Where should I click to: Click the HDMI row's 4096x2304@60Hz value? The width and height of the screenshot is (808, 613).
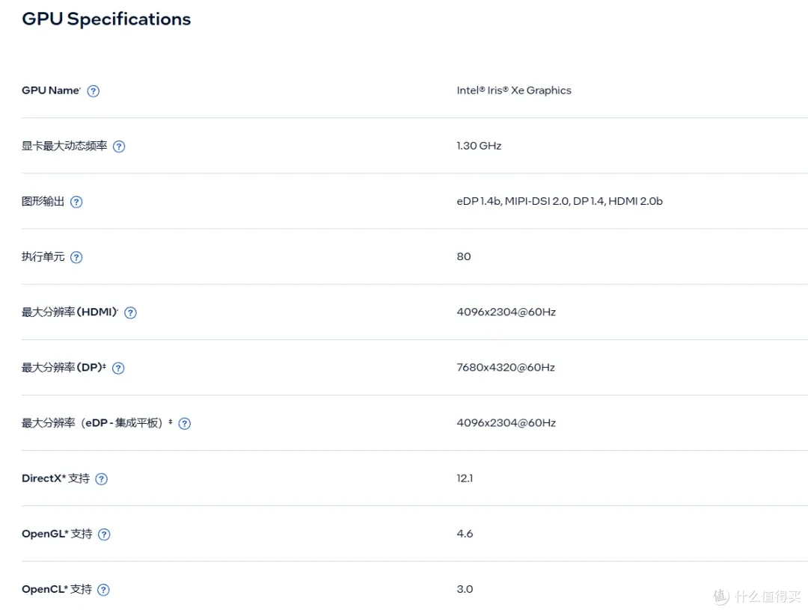tap(506, 312)
